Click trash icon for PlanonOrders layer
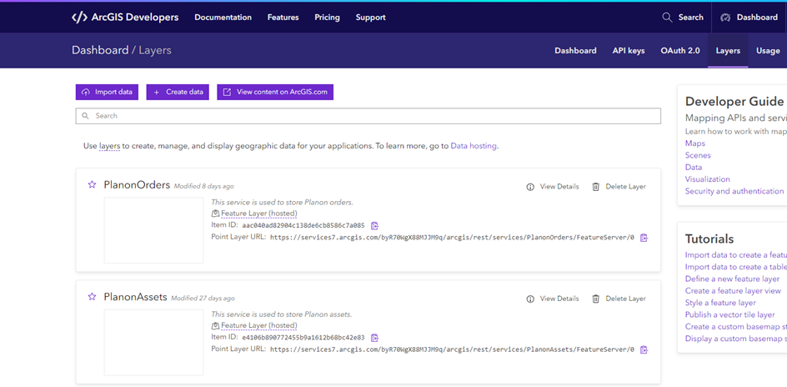 (596, 187)
